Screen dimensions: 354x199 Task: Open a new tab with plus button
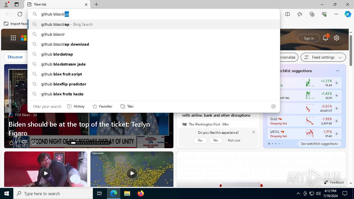(96, 4)
